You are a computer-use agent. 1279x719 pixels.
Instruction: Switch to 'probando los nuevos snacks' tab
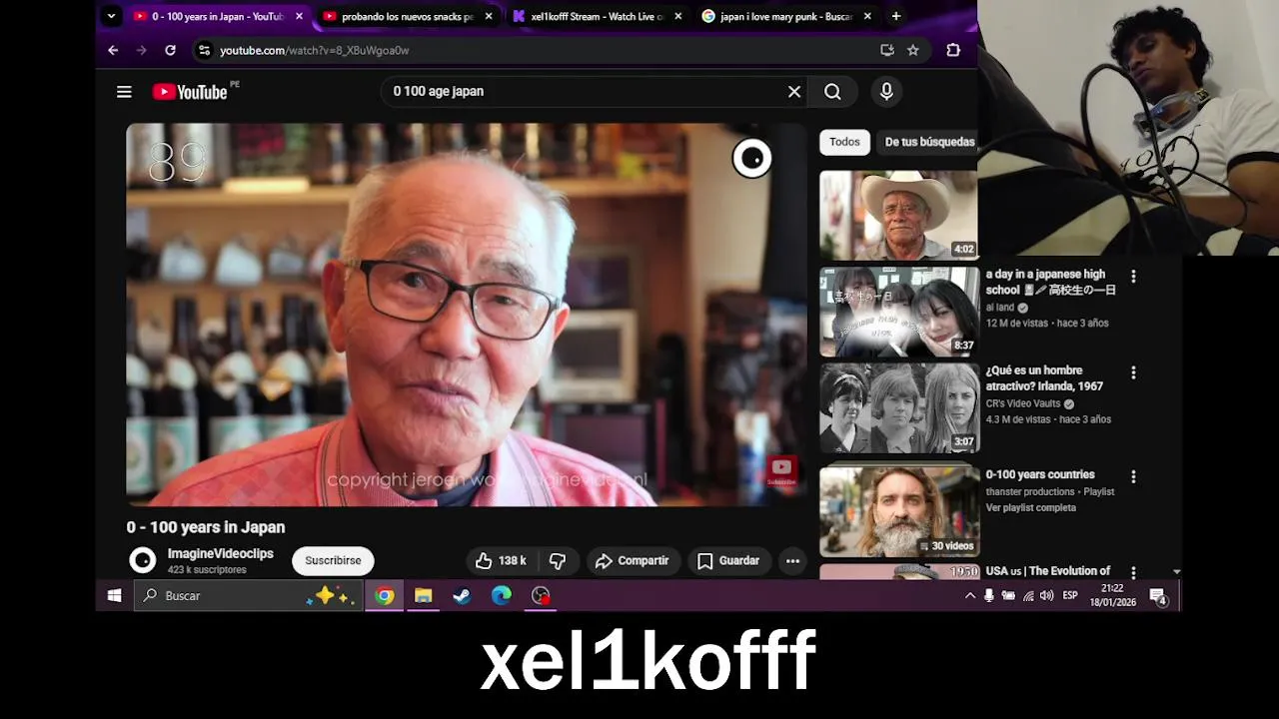pyautogui.click(x=408, y=16)
